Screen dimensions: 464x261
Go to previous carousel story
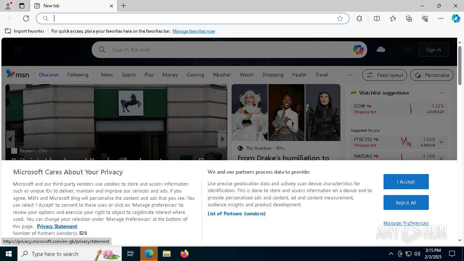coord(10,139)
